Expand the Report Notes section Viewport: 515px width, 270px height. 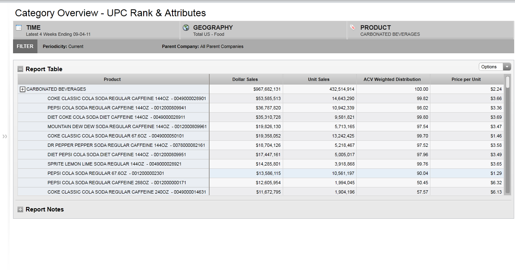[x=20, y=209]
